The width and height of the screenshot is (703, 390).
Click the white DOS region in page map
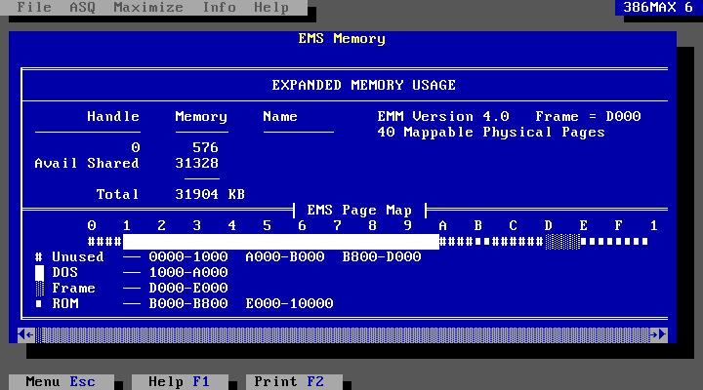pyautogui.click(x=280, y=242)
